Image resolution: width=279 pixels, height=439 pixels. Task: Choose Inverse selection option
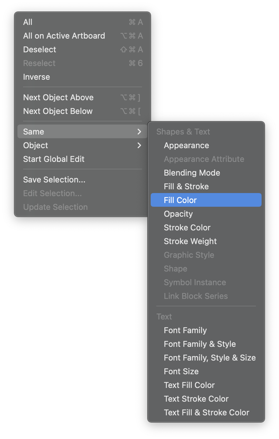tap(36, 77)
